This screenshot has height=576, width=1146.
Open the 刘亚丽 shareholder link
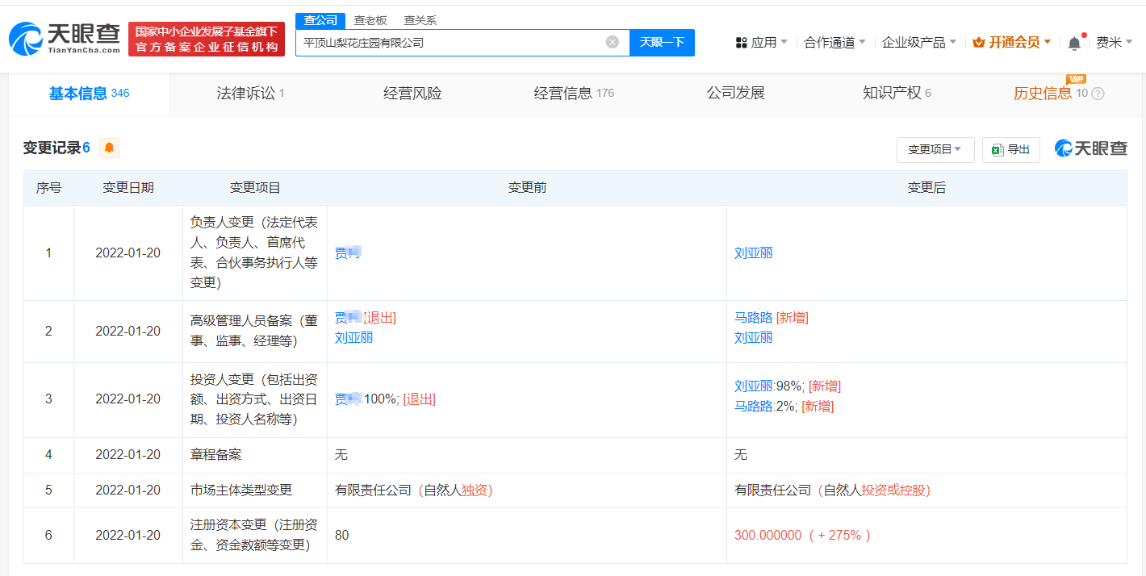[753, 386]
